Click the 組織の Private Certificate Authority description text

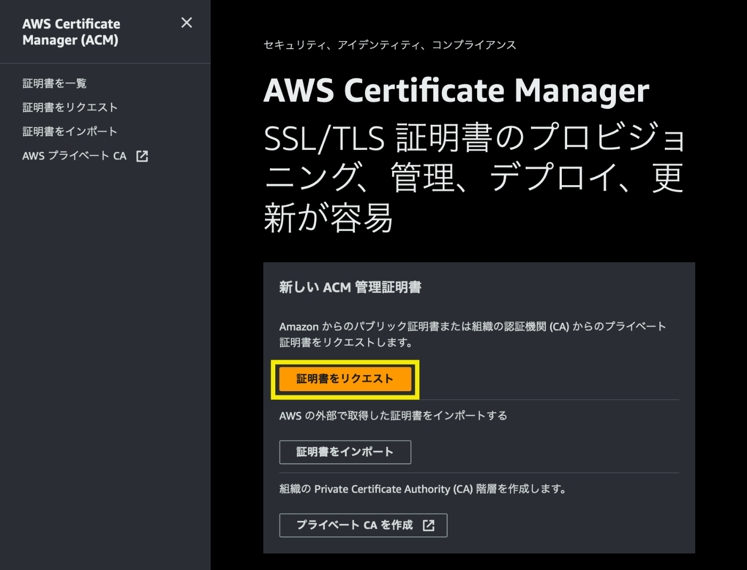click(423, 489)
